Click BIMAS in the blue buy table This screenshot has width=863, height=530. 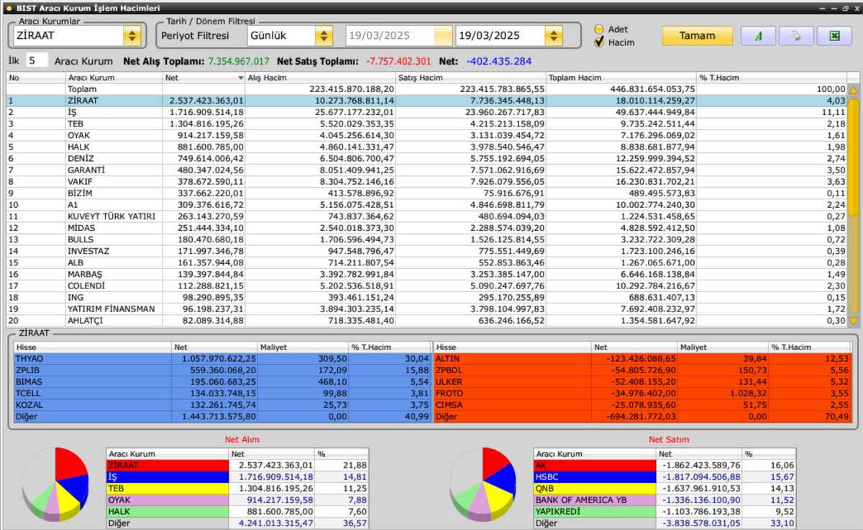(28, 382)
